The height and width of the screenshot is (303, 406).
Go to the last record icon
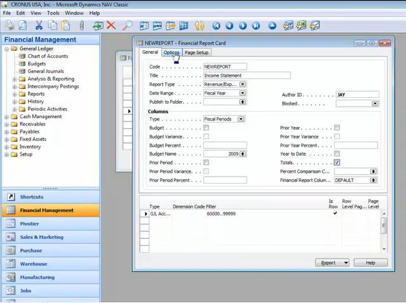[x=256, y=25]
